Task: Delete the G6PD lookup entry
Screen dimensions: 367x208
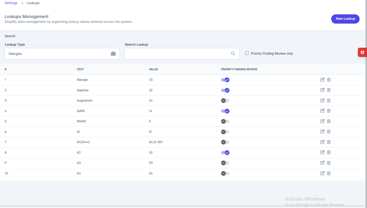Action: 329,111
